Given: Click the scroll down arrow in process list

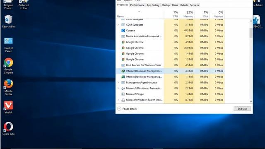Looking at the screenshot, I should [x=251, y=102].
